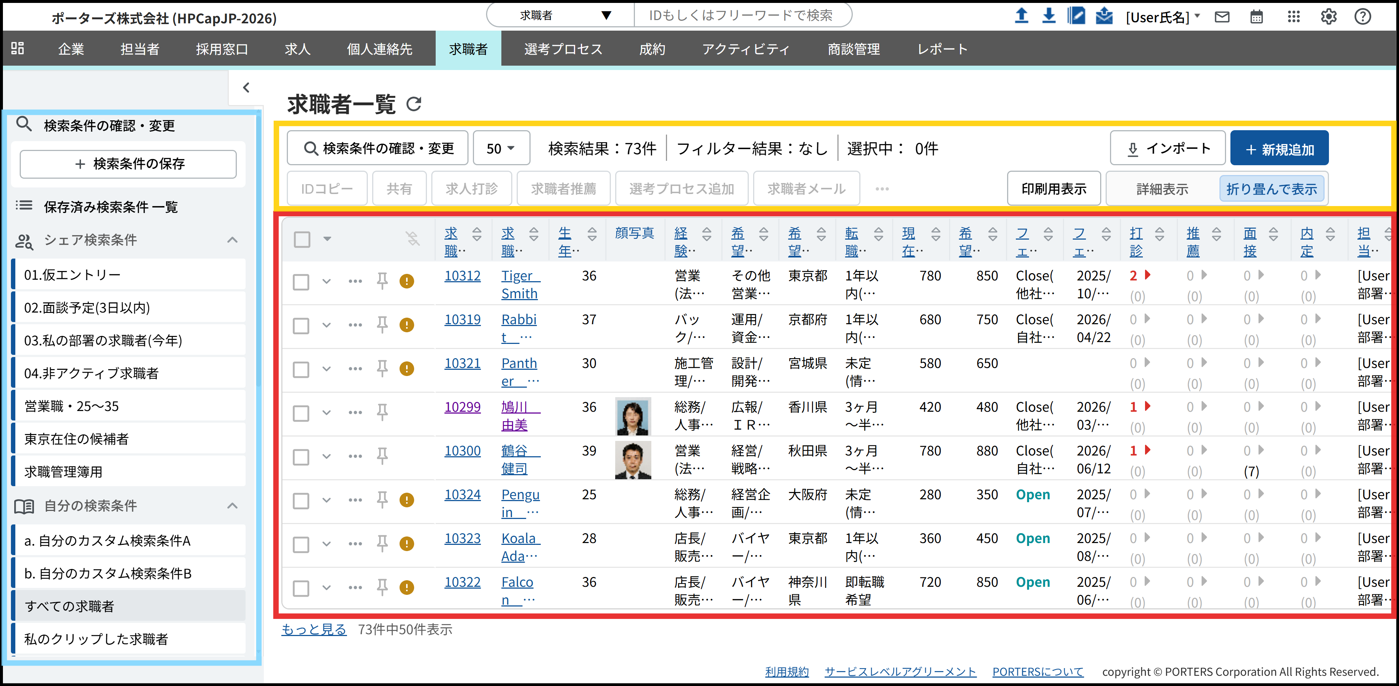Check the checkbox on candidate 10299's row

coord(301,413)
